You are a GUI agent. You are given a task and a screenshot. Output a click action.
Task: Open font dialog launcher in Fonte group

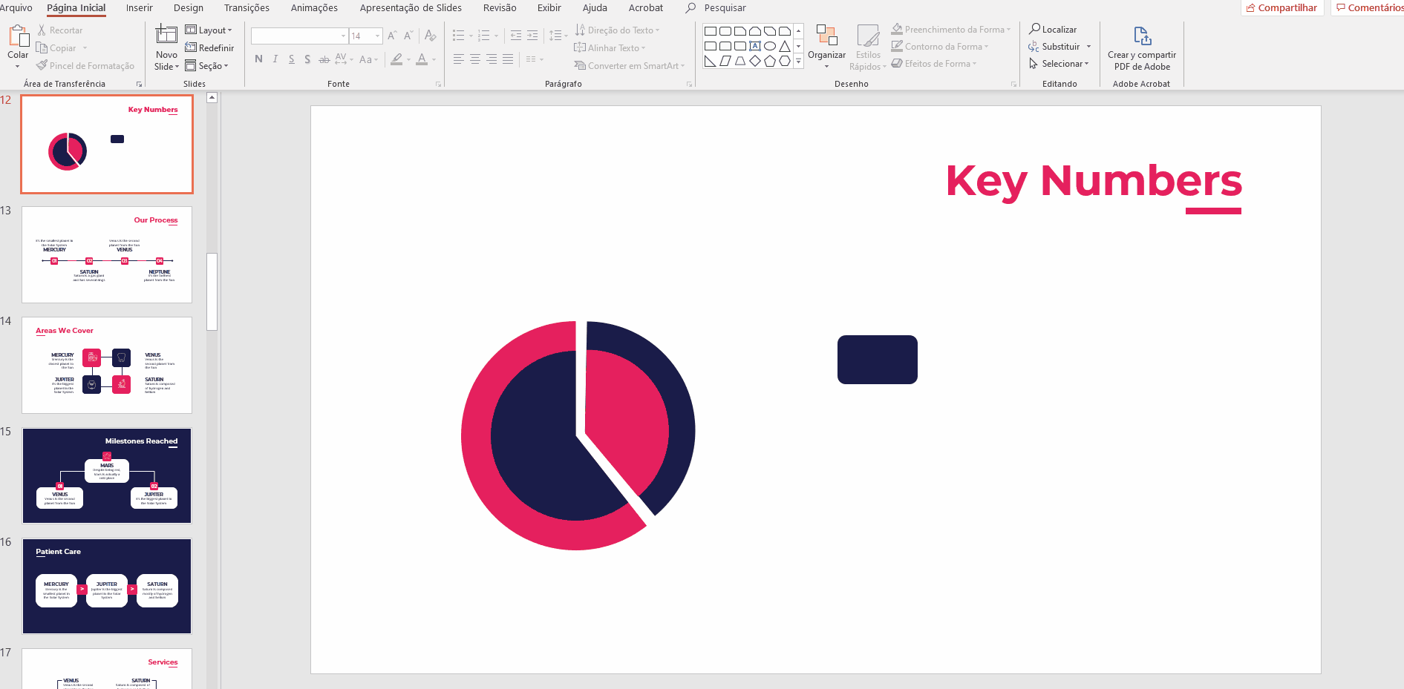(438, 85)
